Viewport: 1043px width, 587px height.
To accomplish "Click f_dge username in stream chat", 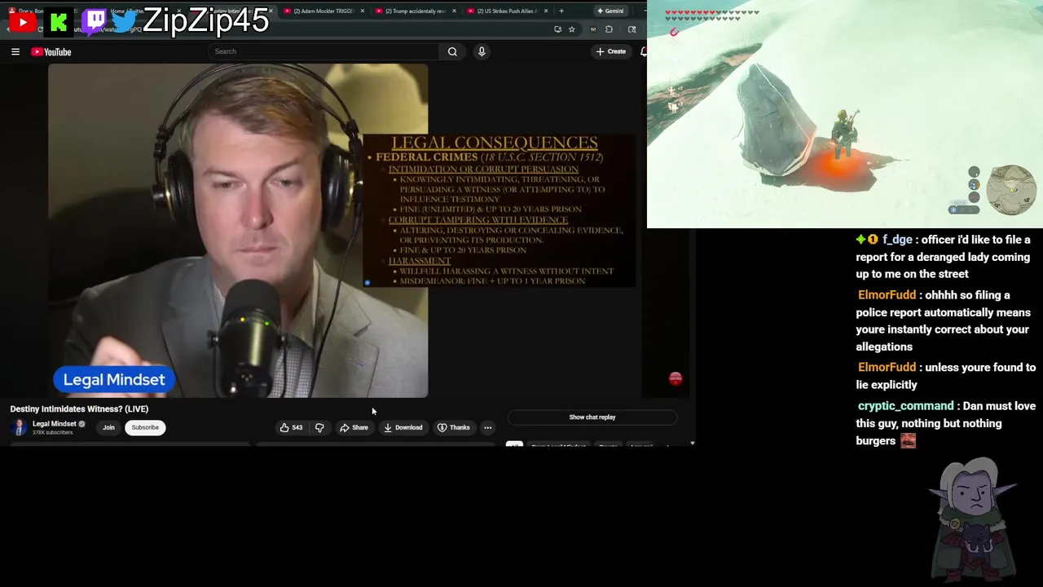I will [897, 240].
